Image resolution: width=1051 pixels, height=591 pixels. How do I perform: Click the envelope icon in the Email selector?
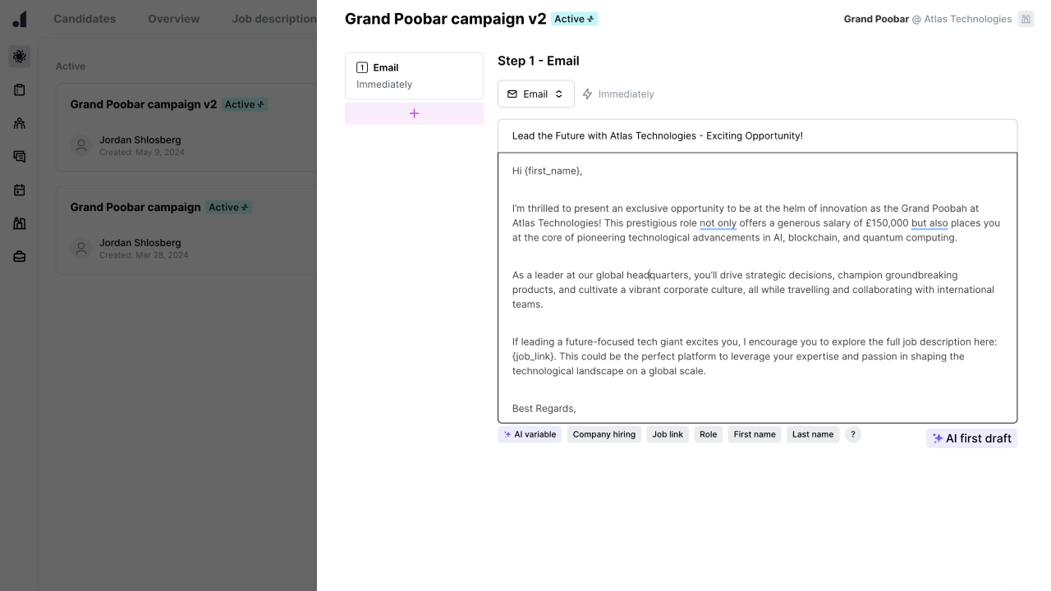coord(512,94)
